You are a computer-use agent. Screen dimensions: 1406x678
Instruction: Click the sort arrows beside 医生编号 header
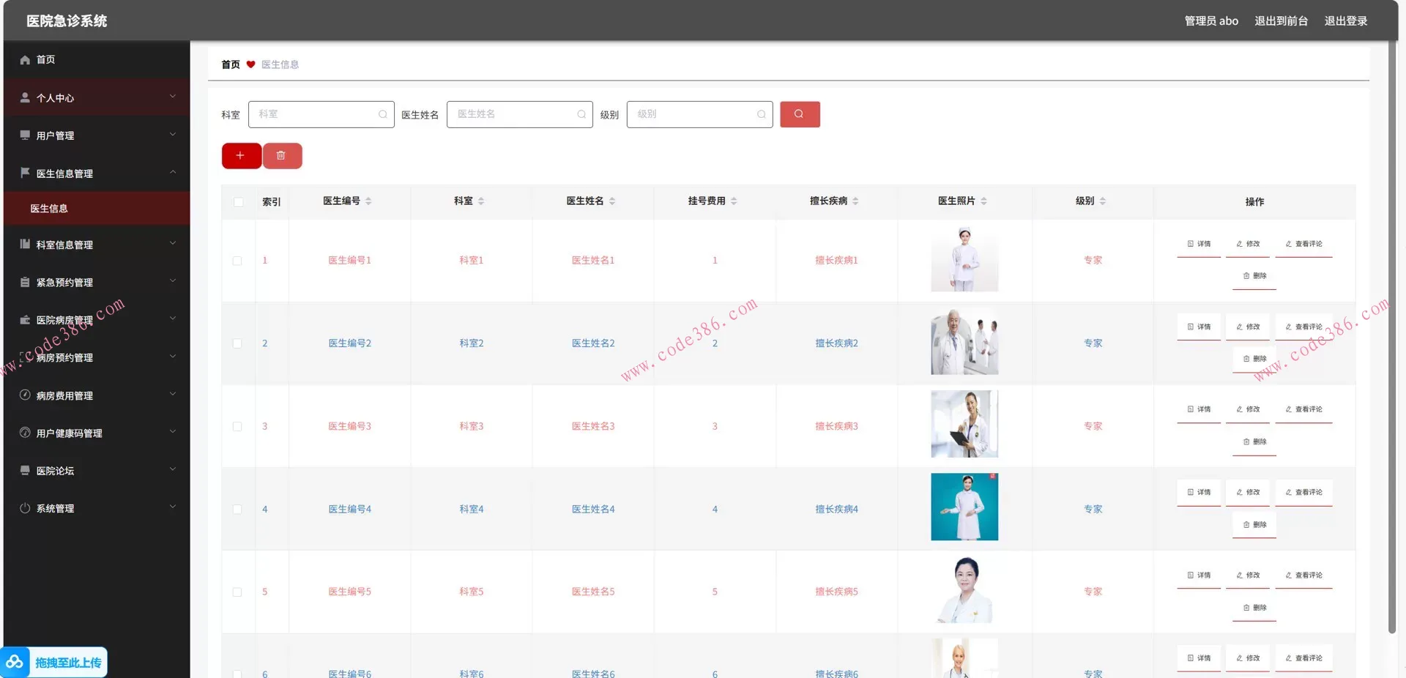368,201
